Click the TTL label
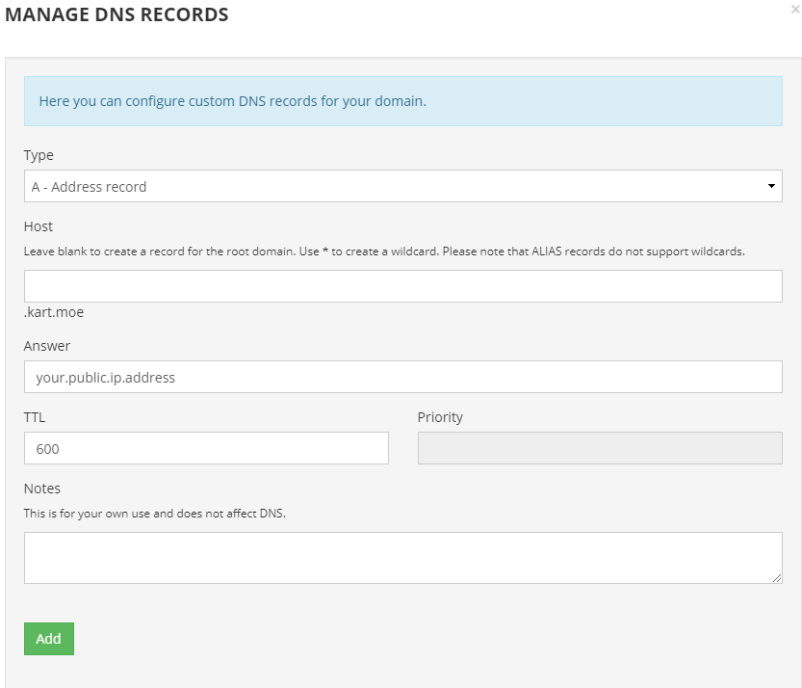 (35, 417)
